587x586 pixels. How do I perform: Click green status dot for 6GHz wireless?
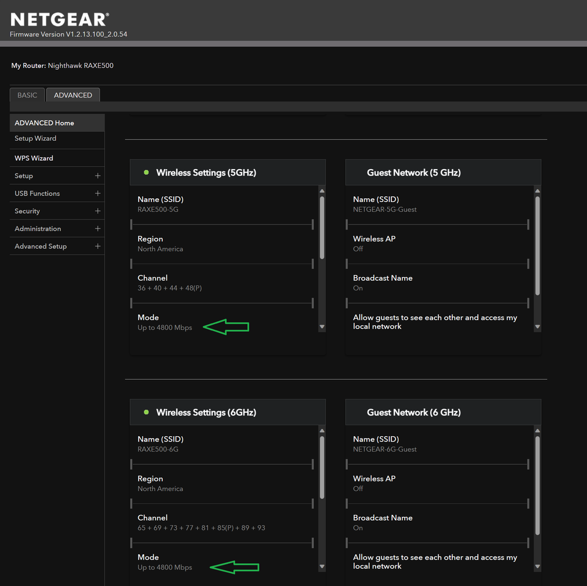click(146, 412)
